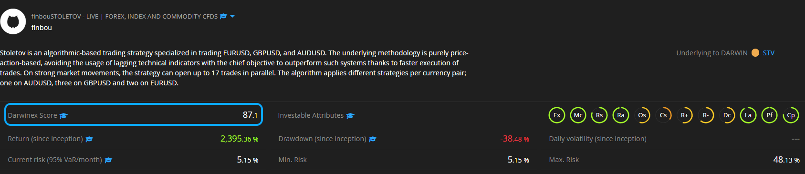The width and height of the screenshot is (805, 174).
Task: Click the R+ attribute circle
Action: pos(685,115)
